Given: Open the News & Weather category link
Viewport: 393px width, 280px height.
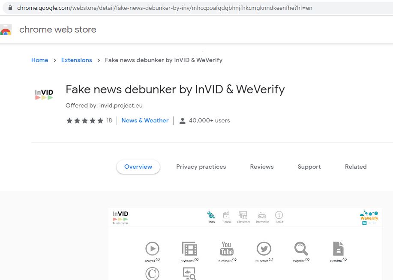Looking at the screenshot, I should click(x=145, y=120).
